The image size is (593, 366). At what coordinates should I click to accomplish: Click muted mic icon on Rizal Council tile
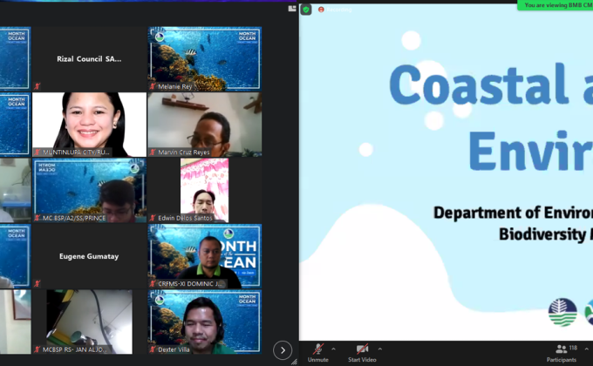37,85
